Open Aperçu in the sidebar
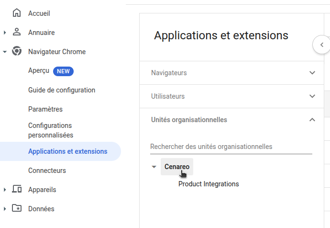 (39, 71)
